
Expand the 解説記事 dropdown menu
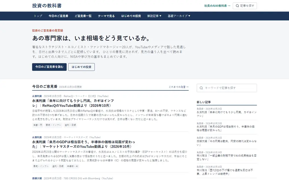154,16
